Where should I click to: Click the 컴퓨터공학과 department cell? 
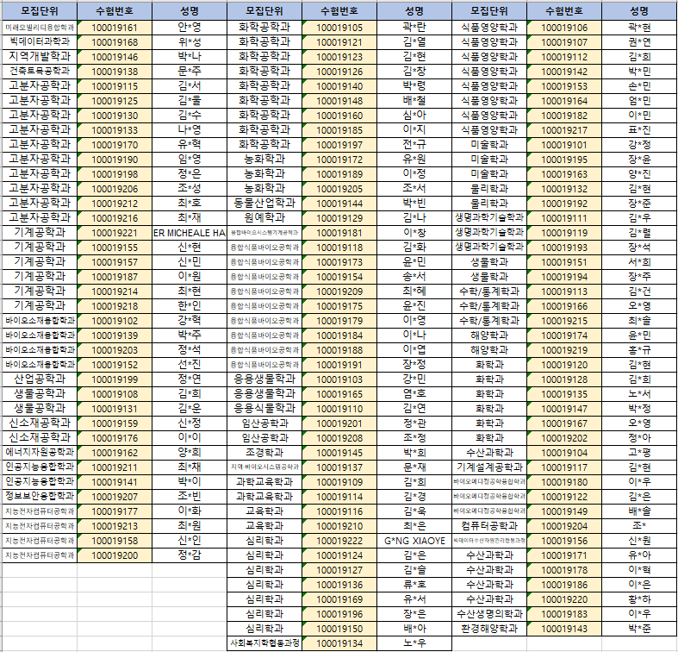coord(489,526)
